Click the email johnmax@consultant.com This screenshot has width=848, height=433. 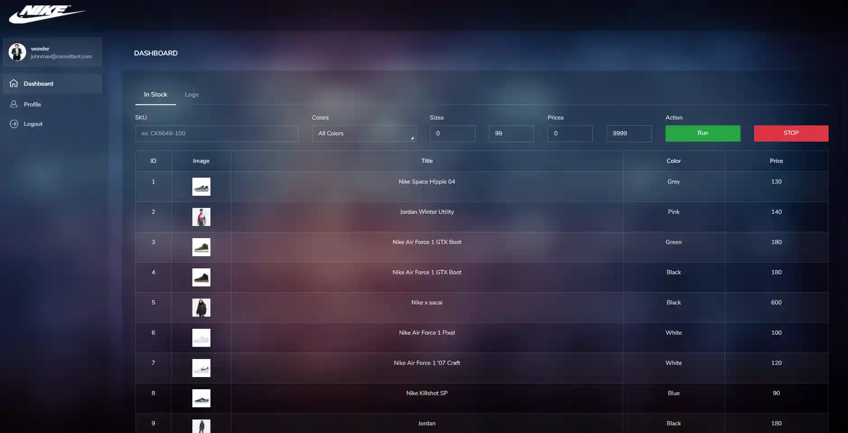[61, 56]
